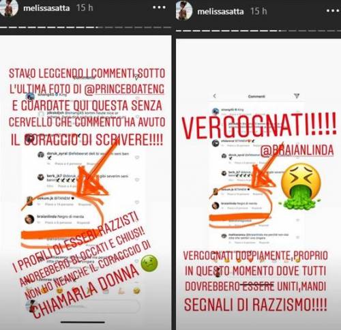The width and height of the screenshot is (341, 330).
Task: Click the nauseated green face emoji
Action: (x=149, y=264)
